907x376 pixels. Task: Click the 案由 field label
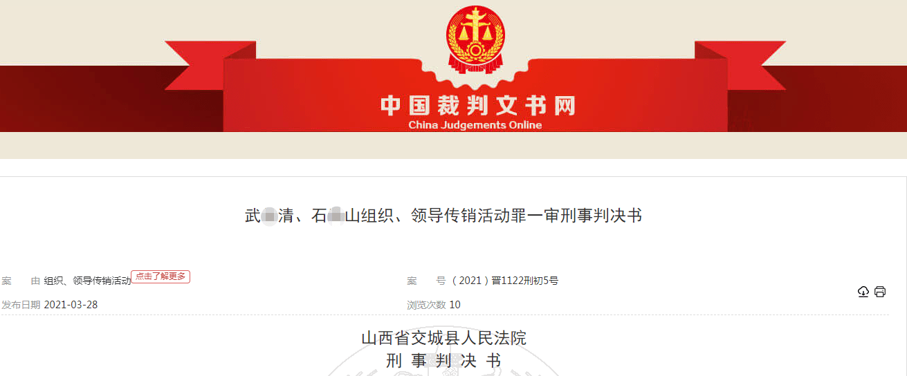pos(21,281)
